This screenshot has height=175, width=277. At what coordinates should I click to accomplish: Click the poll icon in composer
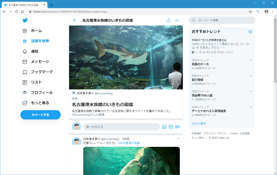tap(178, 127)
